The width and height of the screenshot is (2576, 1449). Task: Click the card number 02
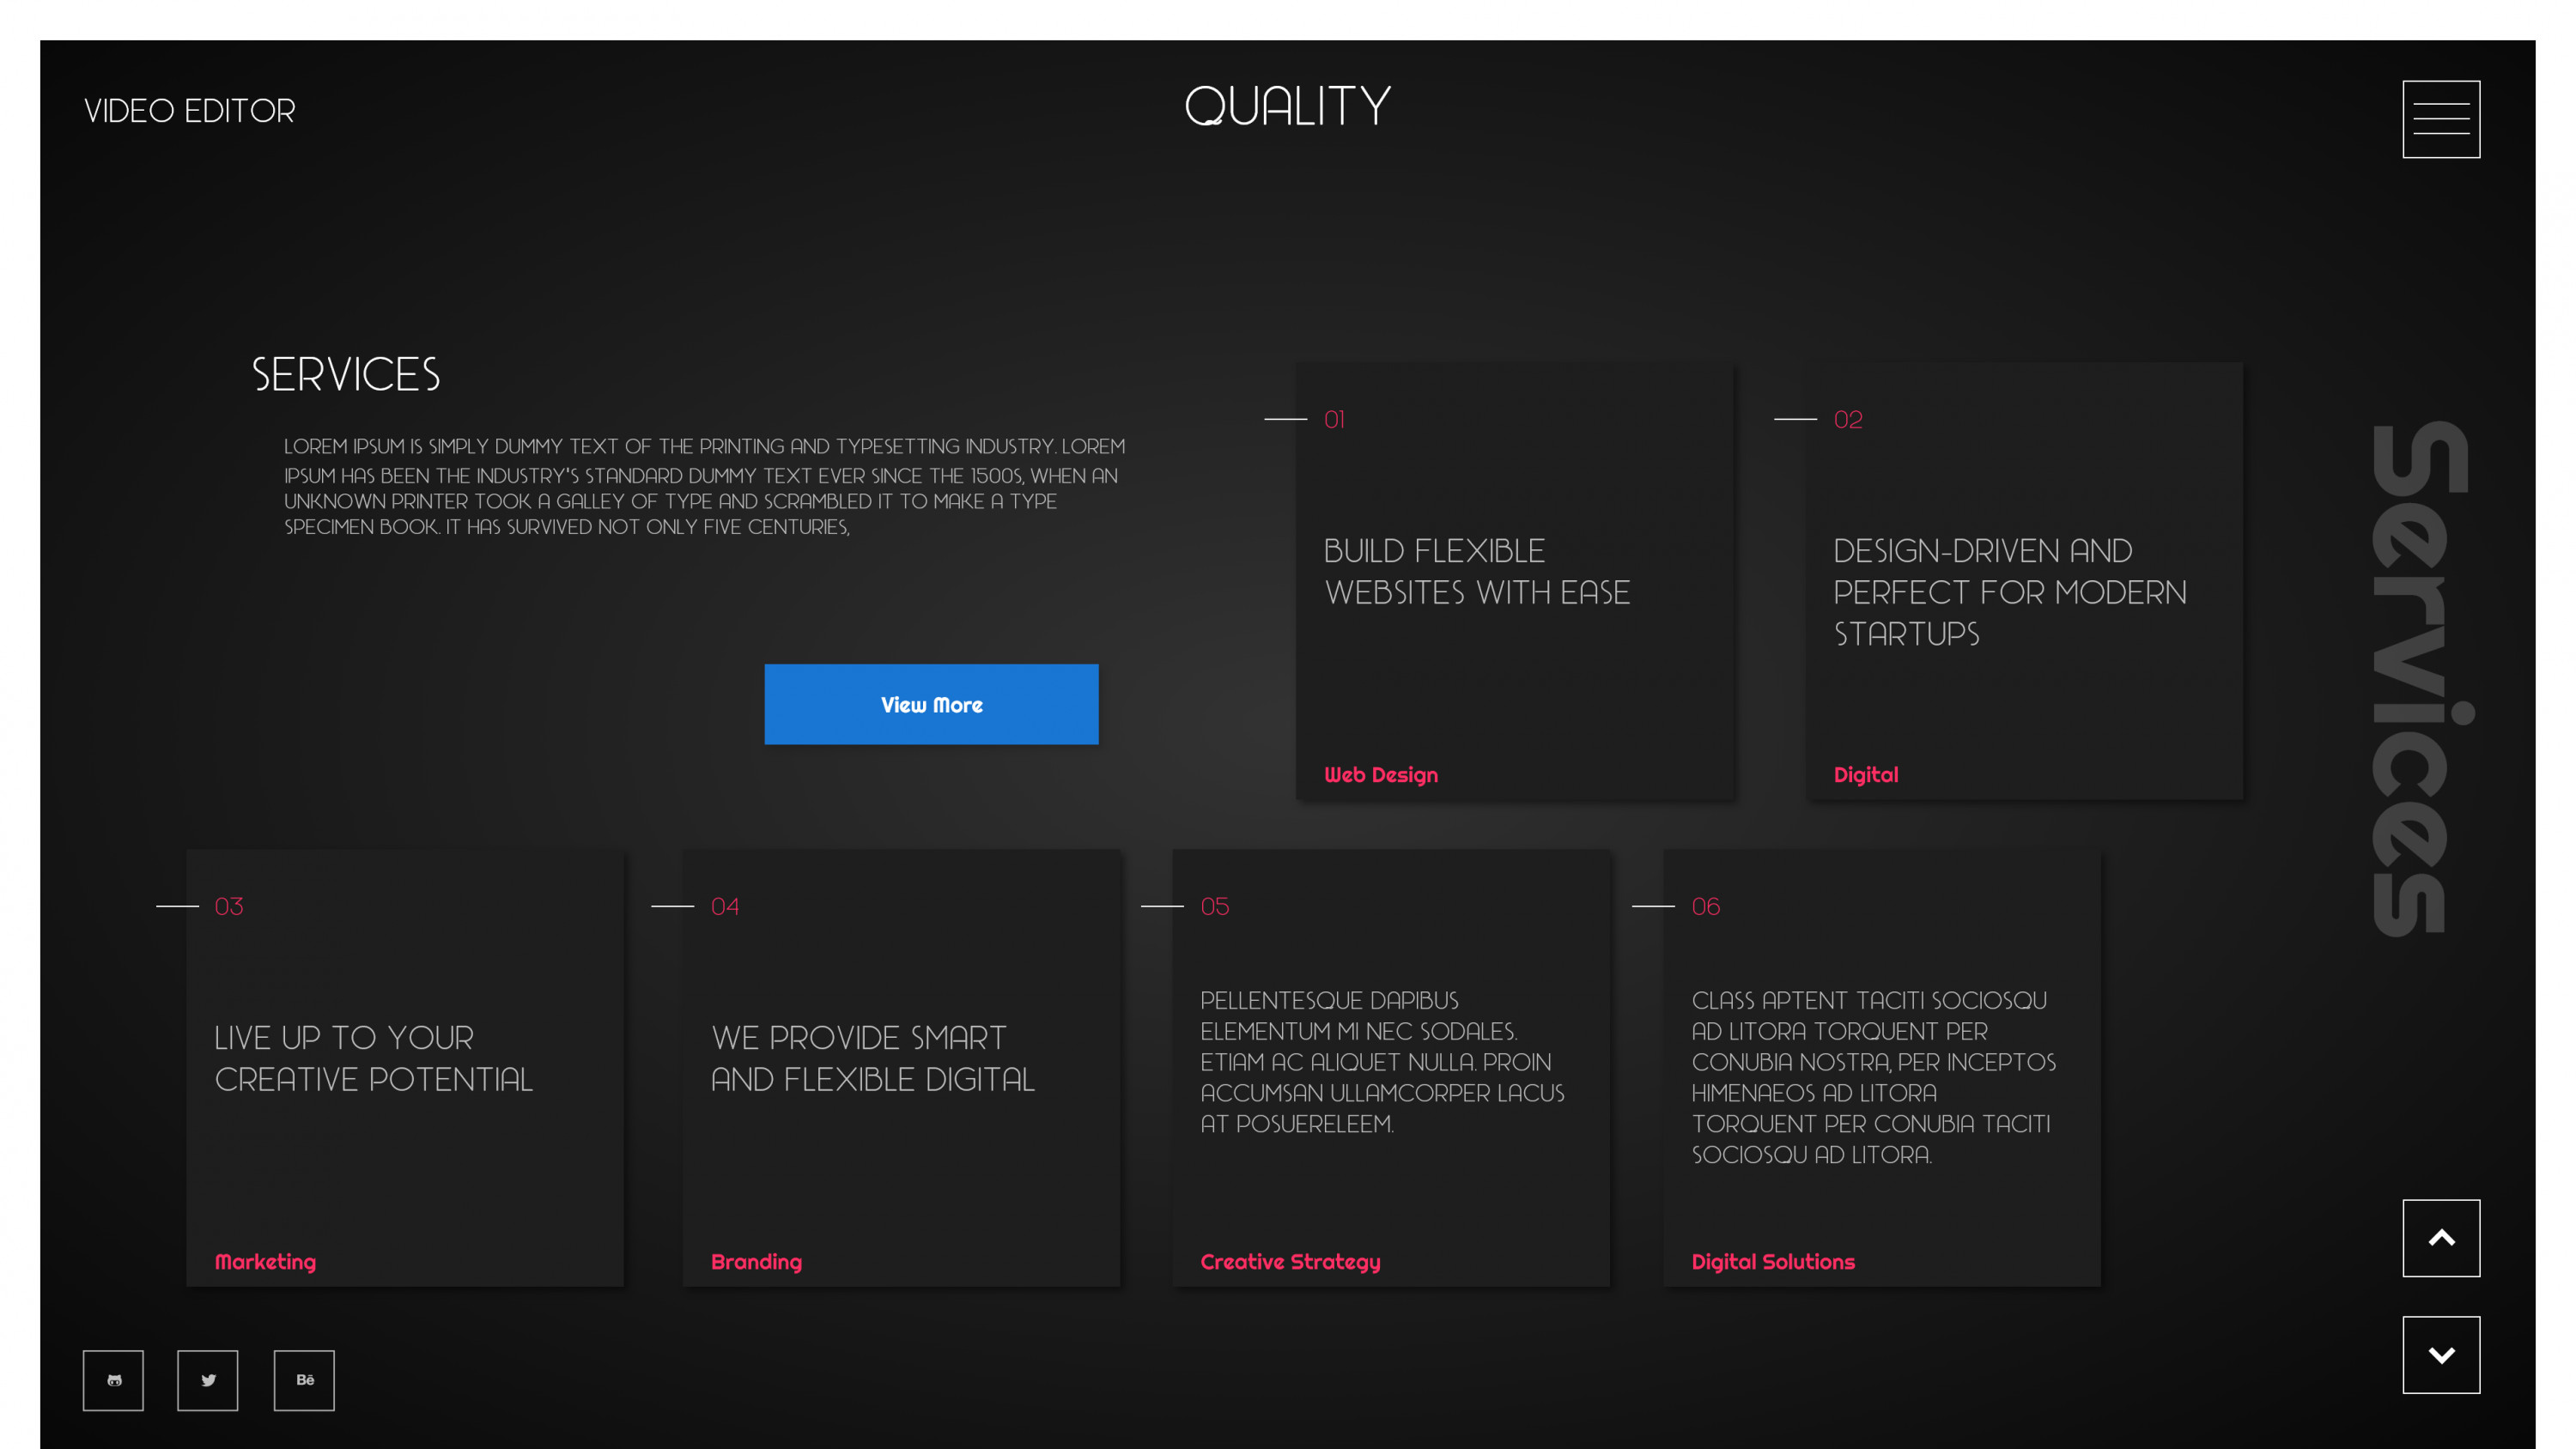click(x=1848, y=419)
